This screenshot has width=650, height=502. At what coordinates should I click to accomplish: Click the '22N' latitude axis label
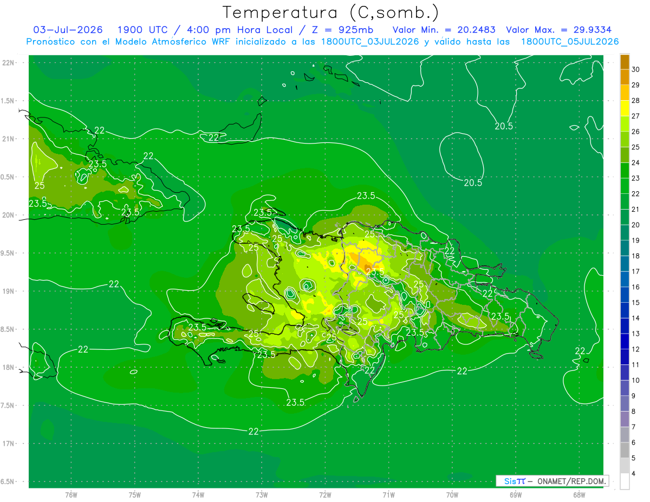(x=8, y=62)
